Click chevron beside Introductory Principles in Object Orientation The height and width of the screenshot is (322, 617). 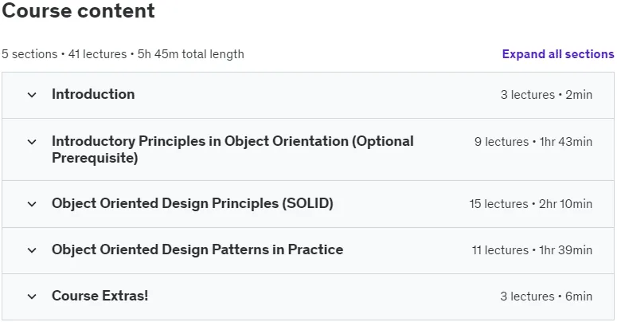tap(32, 142)
